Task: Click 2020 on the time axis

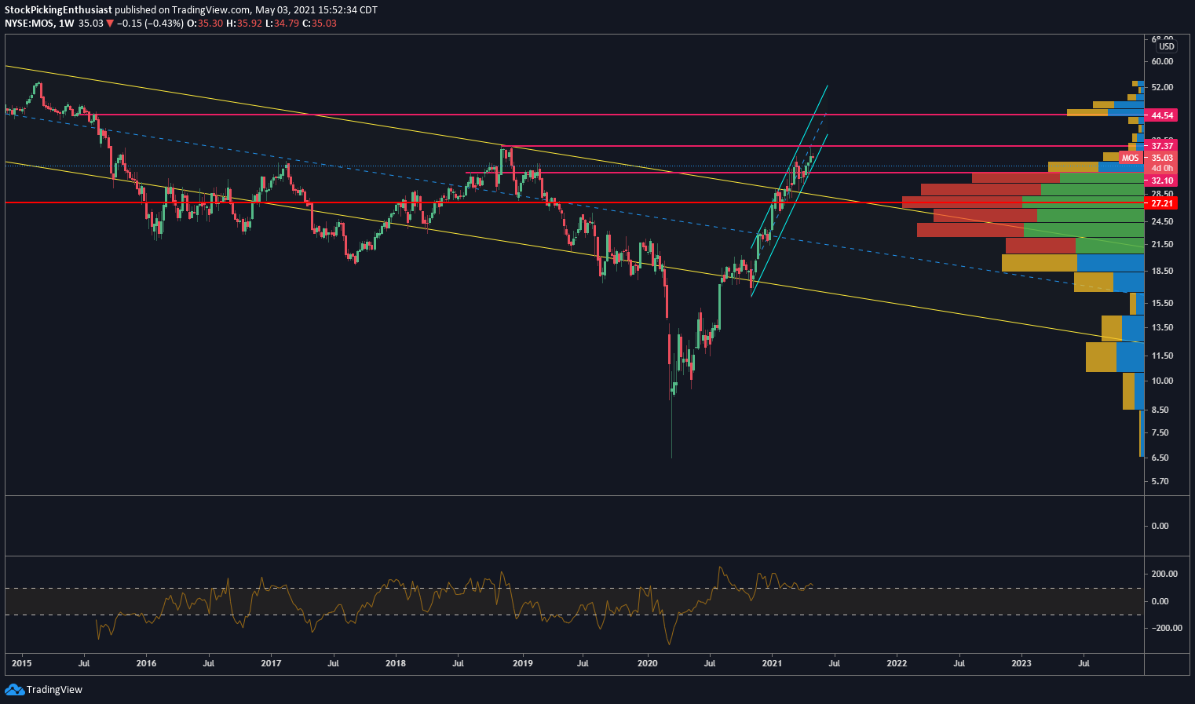Action: click(x=647, y=663)
